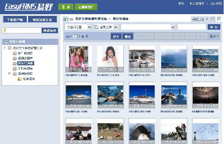Collapse the root file system tree node

(5, 48)
